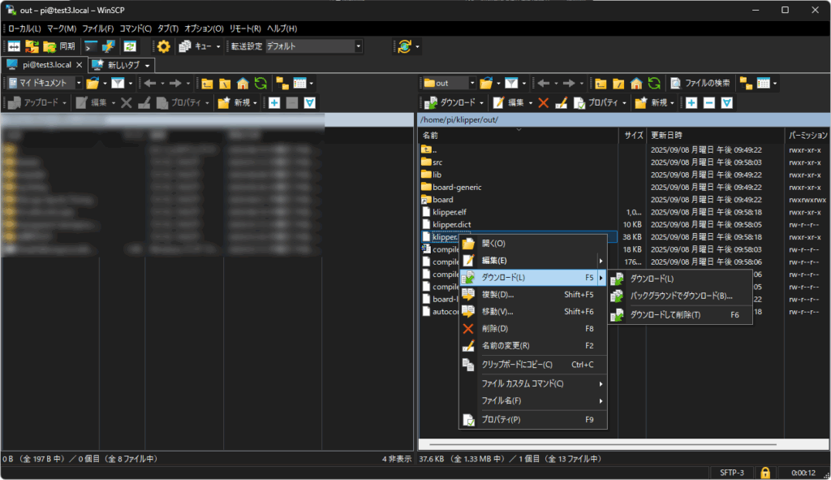Viewport: 831px width, 480px height.
Task: Expand the remote 'out' directory dropdown
Action: tap(471, 83)
